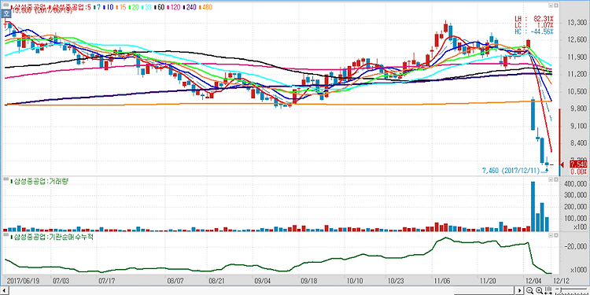Collapse the 기관순매수누적 pane
The height and width of the screenshot is (295, 590).
point(551,234)
